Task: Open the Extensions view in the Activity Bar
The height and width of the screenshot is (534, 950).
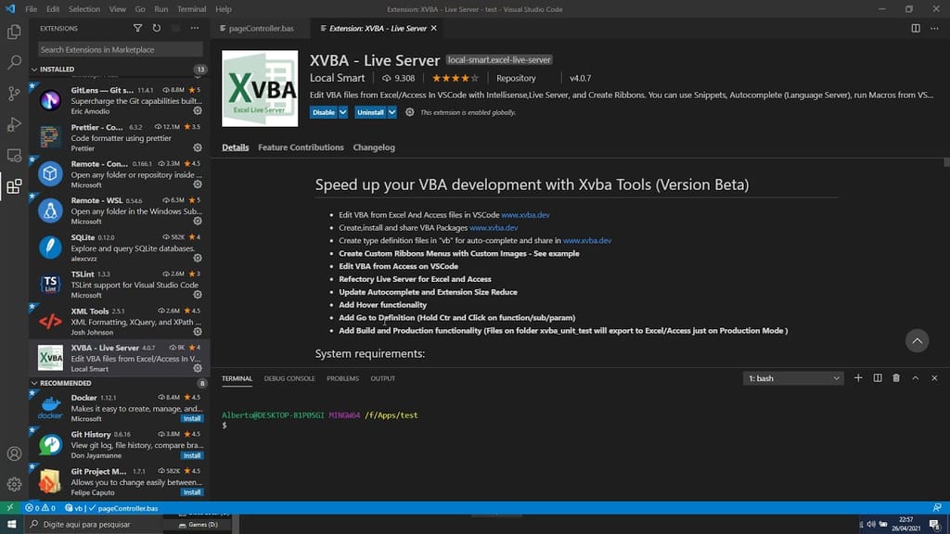Action: 13,185
